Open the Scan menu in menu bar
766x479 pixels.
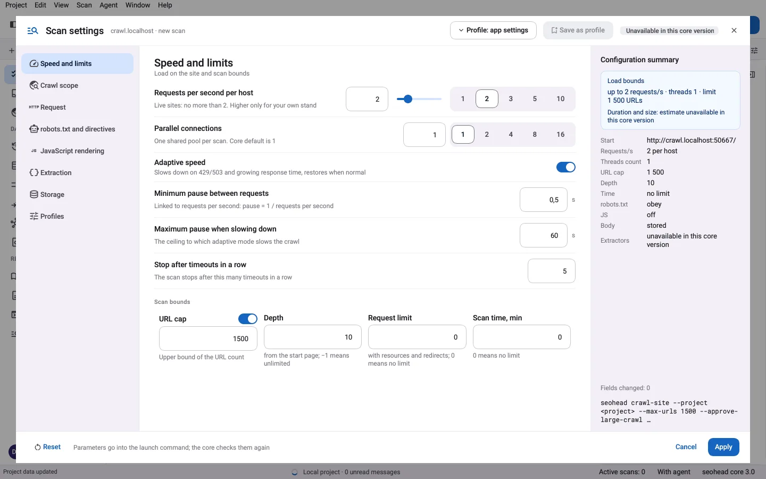(x=84, y=5)
